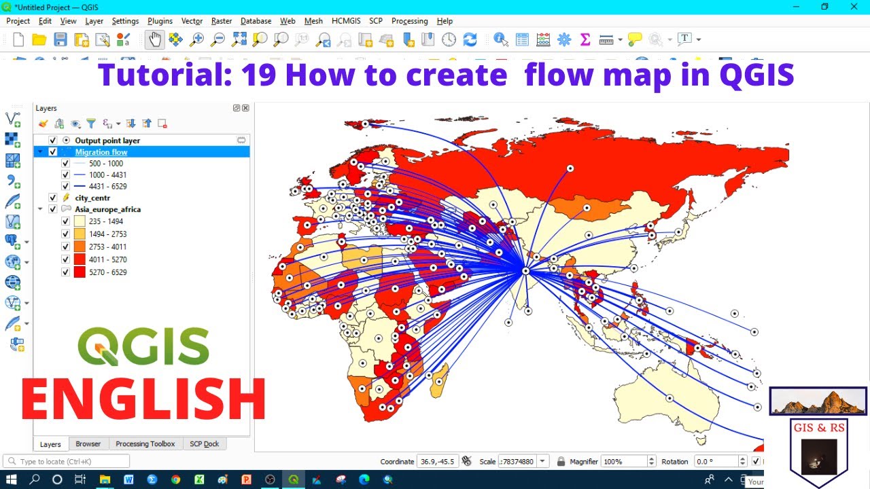Image resolution: width=870 pixels, height=489 pixels.
Task: Click Remove Layer icon in Layers panel
Action: pyautogui.click(x=162, y=124)
